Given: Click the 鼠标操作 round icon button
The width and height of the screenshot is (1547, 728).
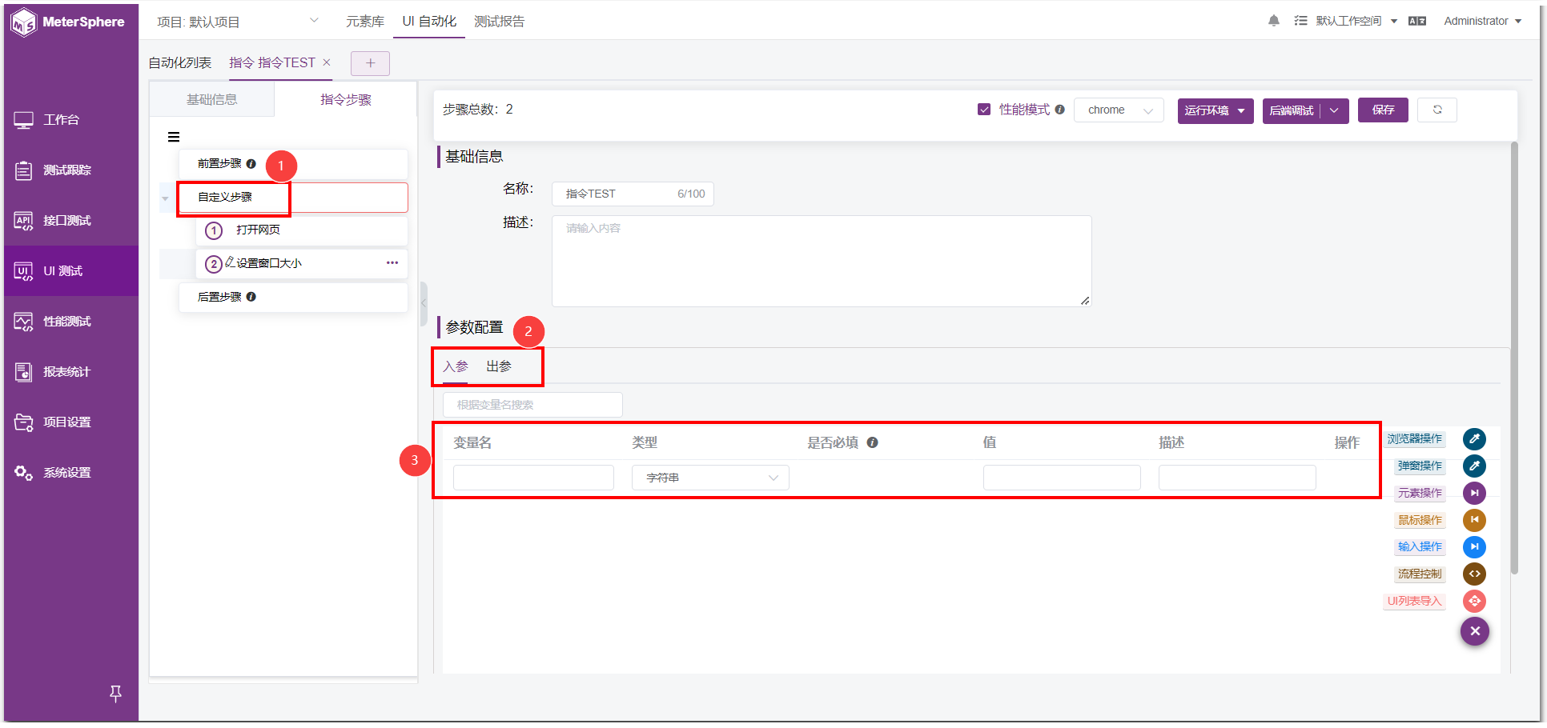Looking at the screenshot, I should click(x=1474, y=520).
